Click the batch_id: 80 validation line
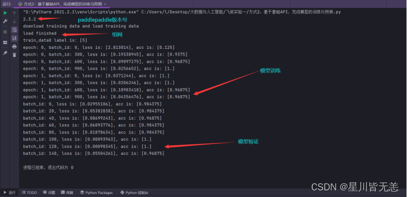This screenshot has width=407, height=197. [x=93, y=132]
